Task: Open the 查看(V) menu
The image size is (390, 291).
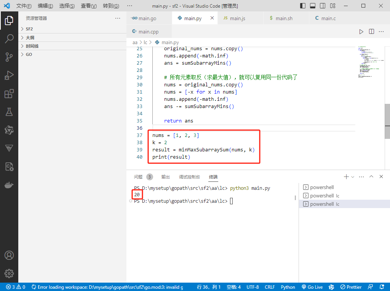Action: pyautogui.click(x=89, y=6)
